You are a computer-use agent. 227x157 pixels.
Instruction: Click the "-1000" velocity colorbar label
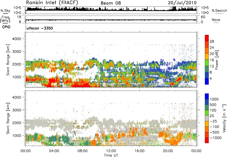[215, 138]
